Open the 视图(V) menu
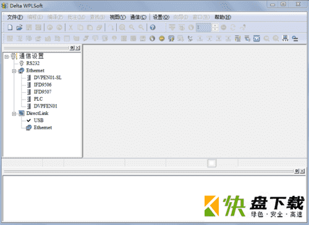Image resolution: width=309 pixels, height=225 pixels. tap(117, 17)
